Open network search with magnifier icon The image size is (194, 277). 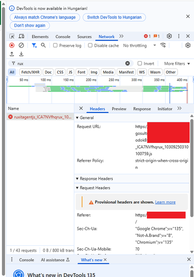tap(43, 46)
